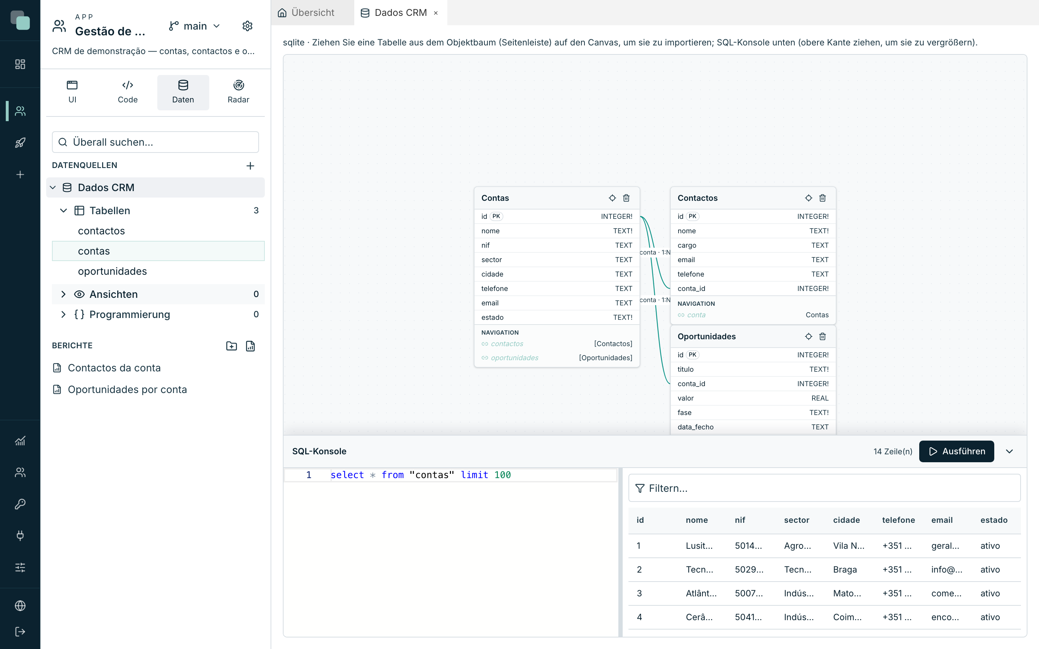The image size is (1039, 649).
Task: Click the titulo field row in Oportunidades card
Action: (753, 370)
